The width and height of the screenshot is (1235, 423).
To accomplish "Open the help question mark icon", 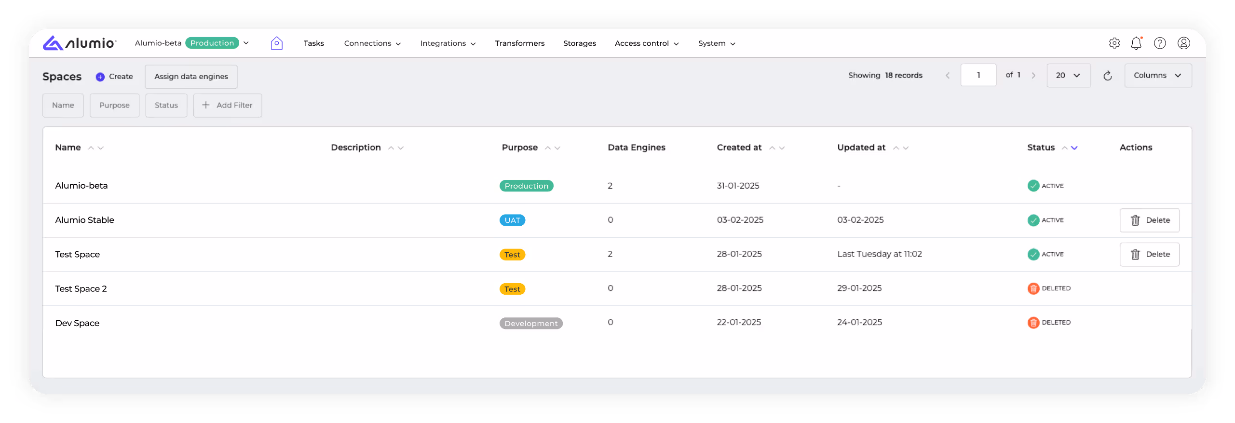I will [1160, 43].
